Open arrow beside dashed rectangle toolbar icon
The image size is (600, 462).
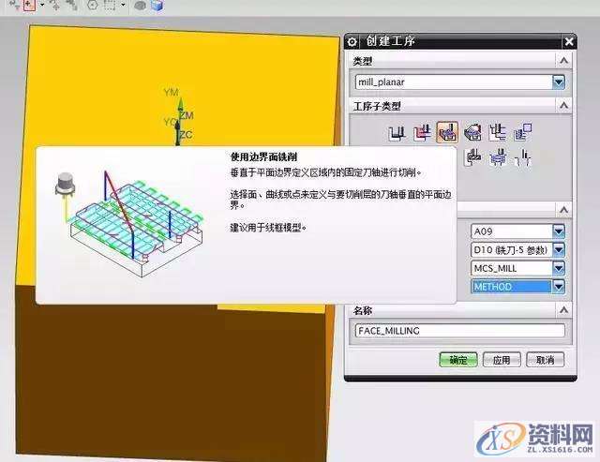123,5
